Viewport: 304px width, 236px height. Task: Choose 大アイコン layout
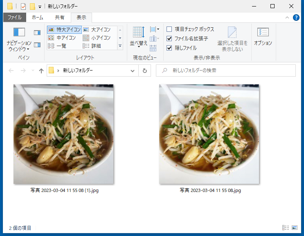(x=97, y=29)
